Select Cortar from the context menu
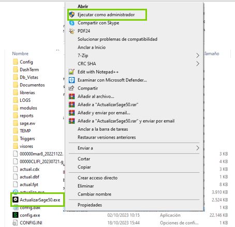235x227 pixels. [x=84, y=159]
